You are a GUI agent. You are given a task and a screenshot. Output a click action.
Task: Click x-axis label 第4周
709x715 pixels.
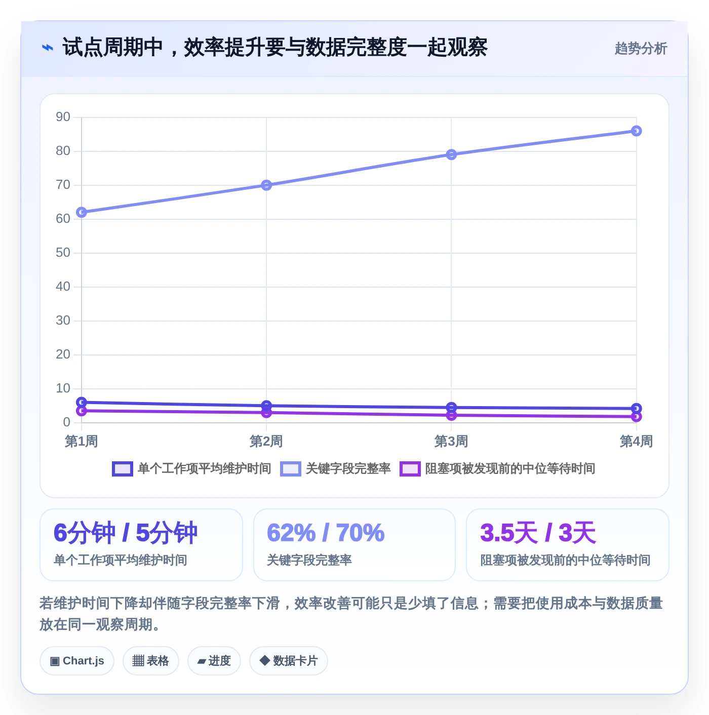click(x=637, y=442)
